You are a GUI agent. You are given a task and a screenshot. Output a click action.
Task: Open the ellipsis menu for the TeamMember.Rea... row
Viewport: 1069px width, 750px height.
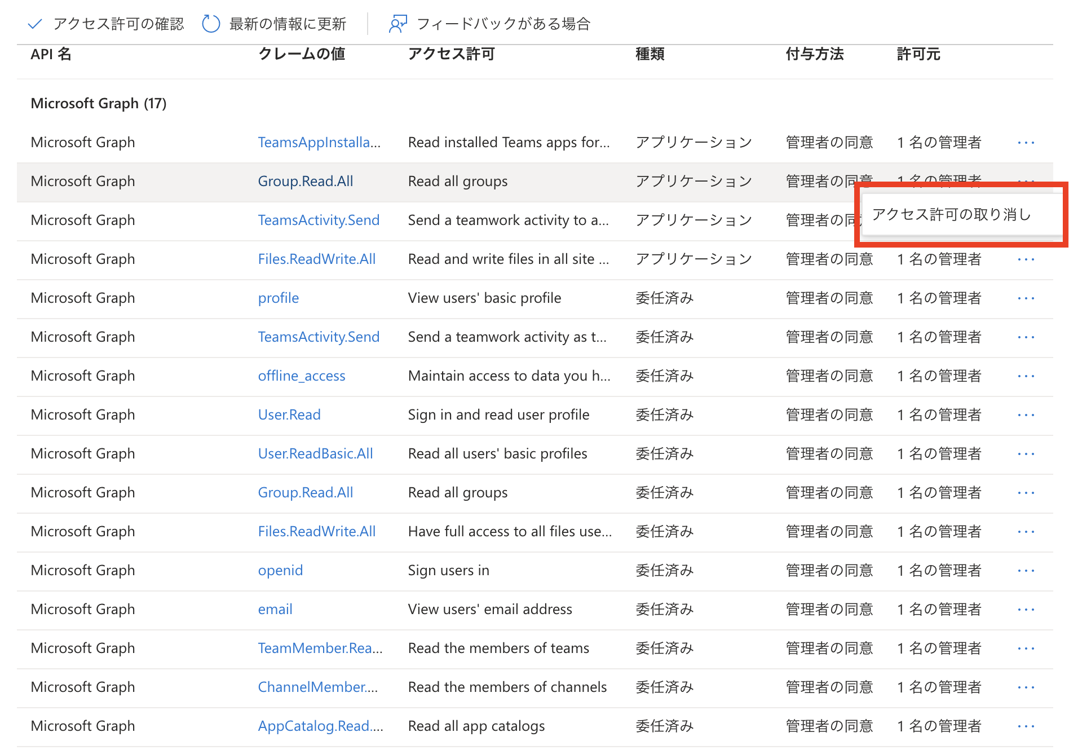click(1026, 648)
